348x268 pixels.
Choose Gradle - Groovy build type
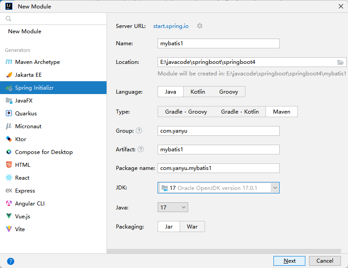pyautogui.click(x=186, y=112)
